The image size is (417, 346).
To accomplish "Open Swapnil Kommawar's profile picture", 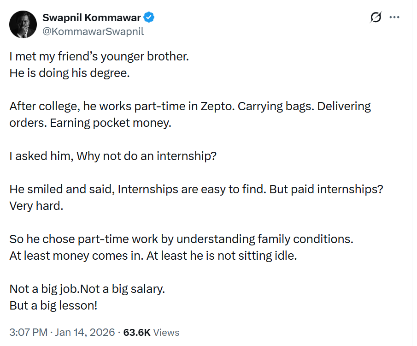I will (23, 24).
